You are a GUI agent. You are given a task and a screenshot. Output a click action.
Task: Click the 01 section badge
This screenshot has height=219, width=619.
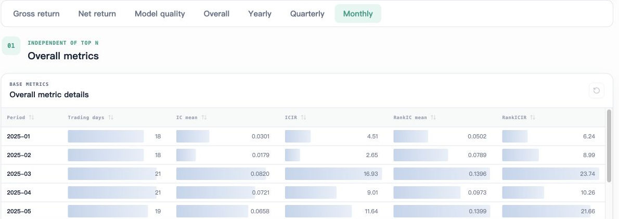click(11, 46)
